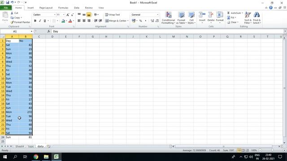
Task: Select the topic sheet tab
Action: point(31,146)
